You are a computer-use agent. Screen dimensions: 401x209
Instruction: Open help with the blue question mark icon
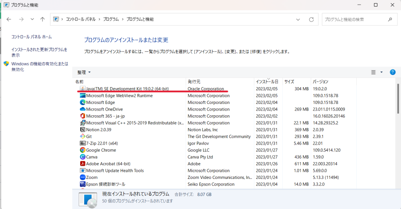tap(392, 72)
